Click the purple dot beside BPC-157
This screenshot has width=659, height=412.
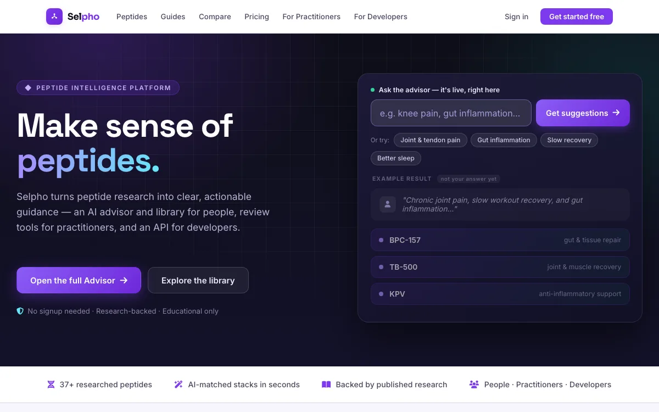click(x=381, y=240)
